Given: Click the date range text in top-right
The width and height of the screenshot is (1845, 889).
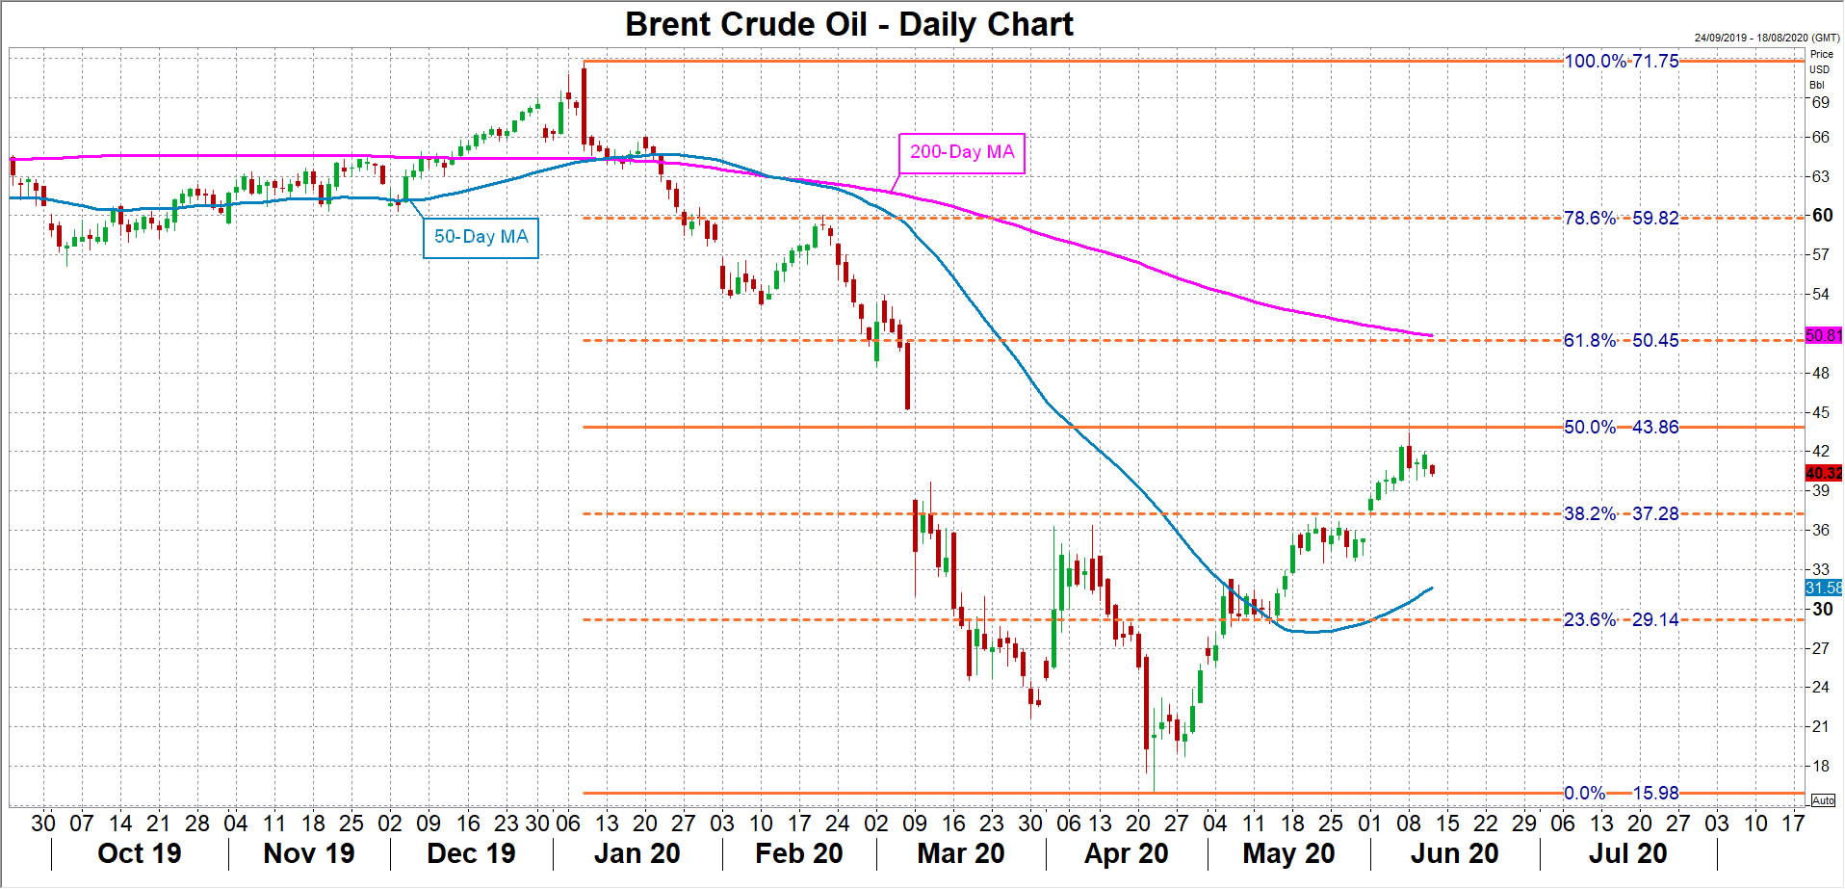Looking at the screenshot, I should point(1766,38).
